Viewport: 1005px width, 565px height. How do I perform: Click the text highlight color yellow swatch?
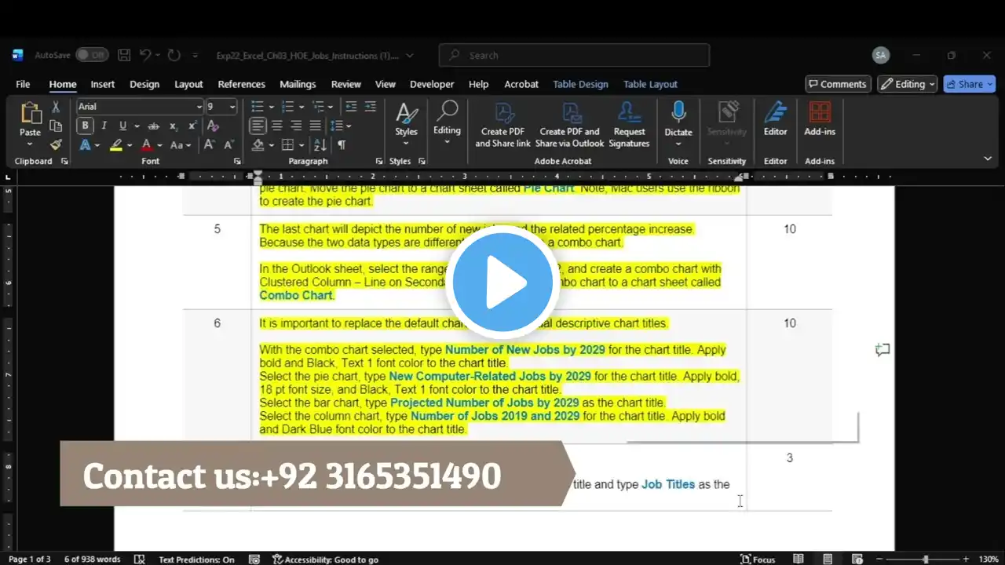115,145
